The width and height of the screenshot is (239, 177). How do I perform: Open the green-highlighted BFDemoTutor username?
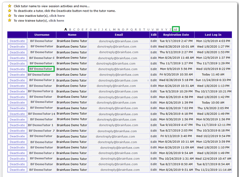tap(41, 69)
